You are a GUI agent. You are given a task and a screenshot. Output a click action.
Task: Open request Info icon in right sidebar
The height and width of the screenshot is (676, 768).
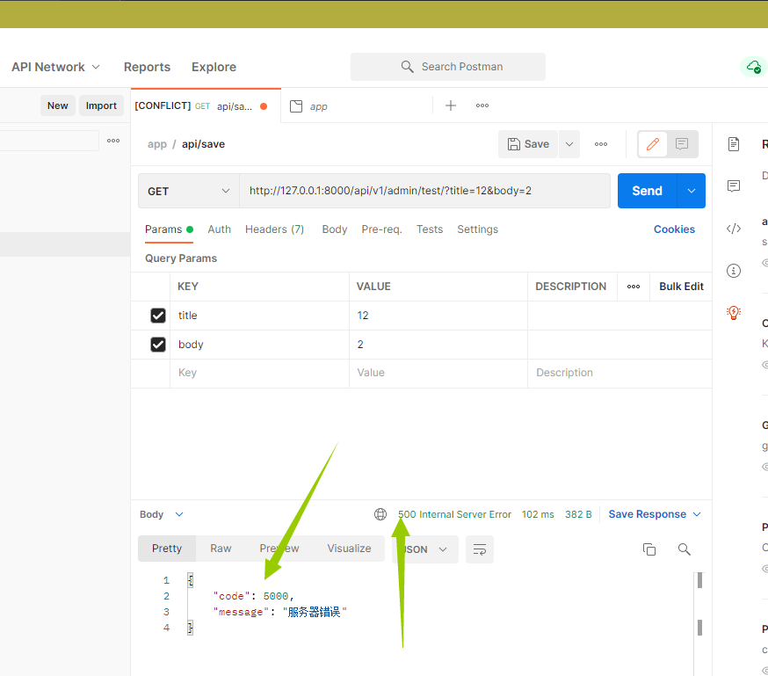coord(734,271)
